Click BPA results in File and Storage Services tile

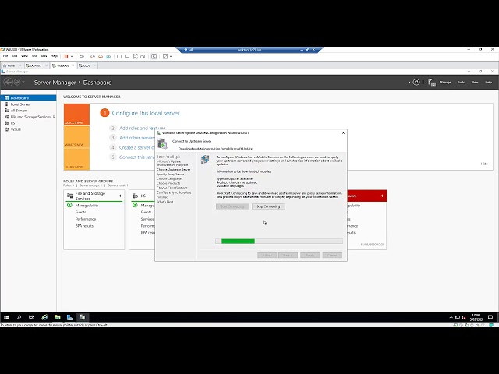tap(84, 226)
